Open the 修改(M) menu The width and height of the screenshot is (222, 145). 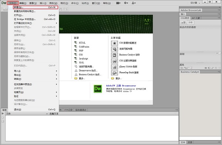[53, 3]
